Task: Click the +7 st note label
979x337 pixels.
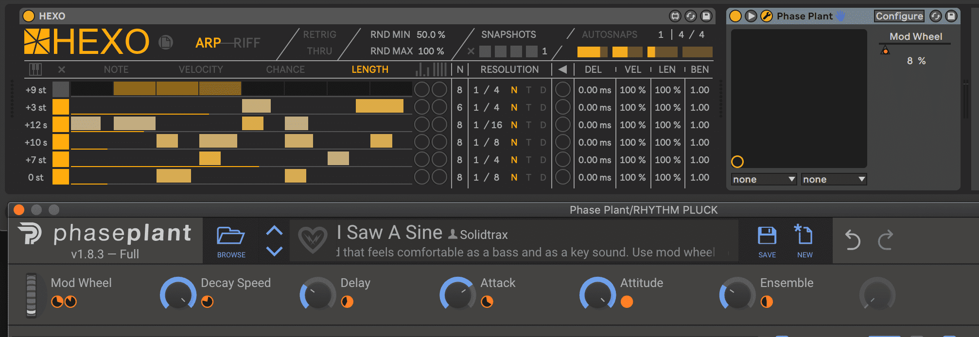Action: (x=36, y=160)
